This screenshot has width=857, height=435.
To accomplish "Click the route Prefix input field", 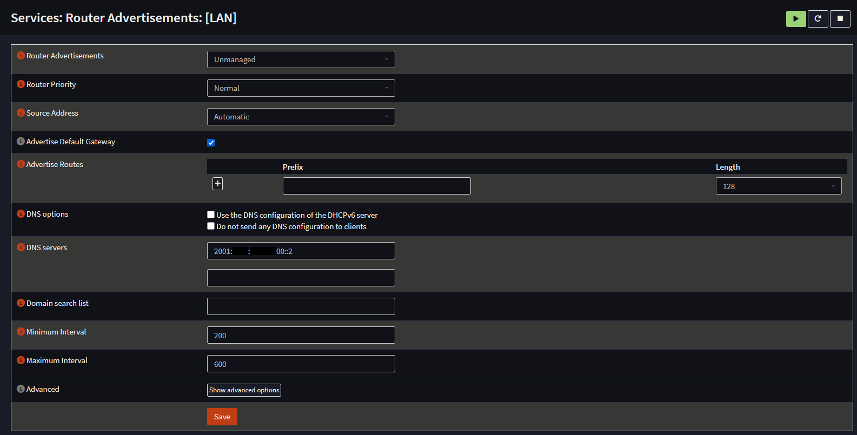I will tap(376, 186).
